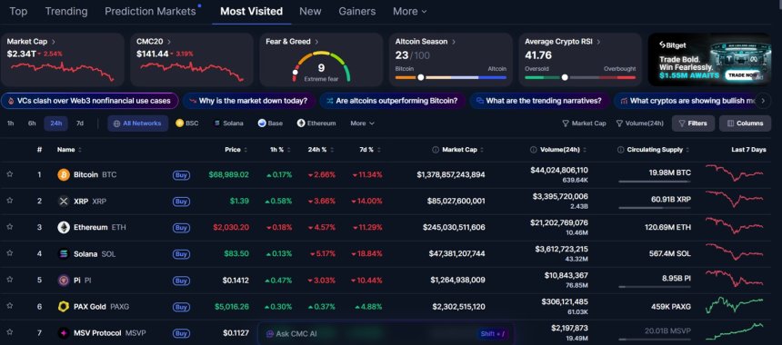Expand the More dropdown in top navigation
Image resolution: width=782 pixels, height=345 pixels.
click(x=409, y=12)
